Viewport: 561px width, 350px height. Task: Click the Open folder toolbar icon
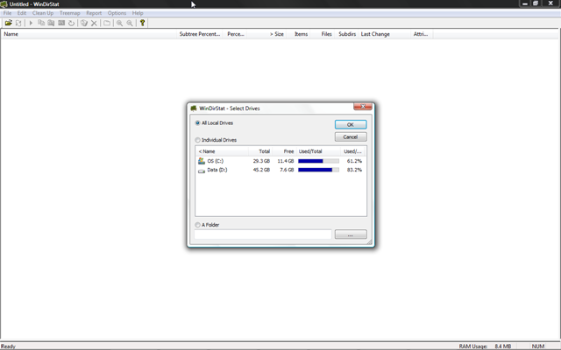point(8,23)
